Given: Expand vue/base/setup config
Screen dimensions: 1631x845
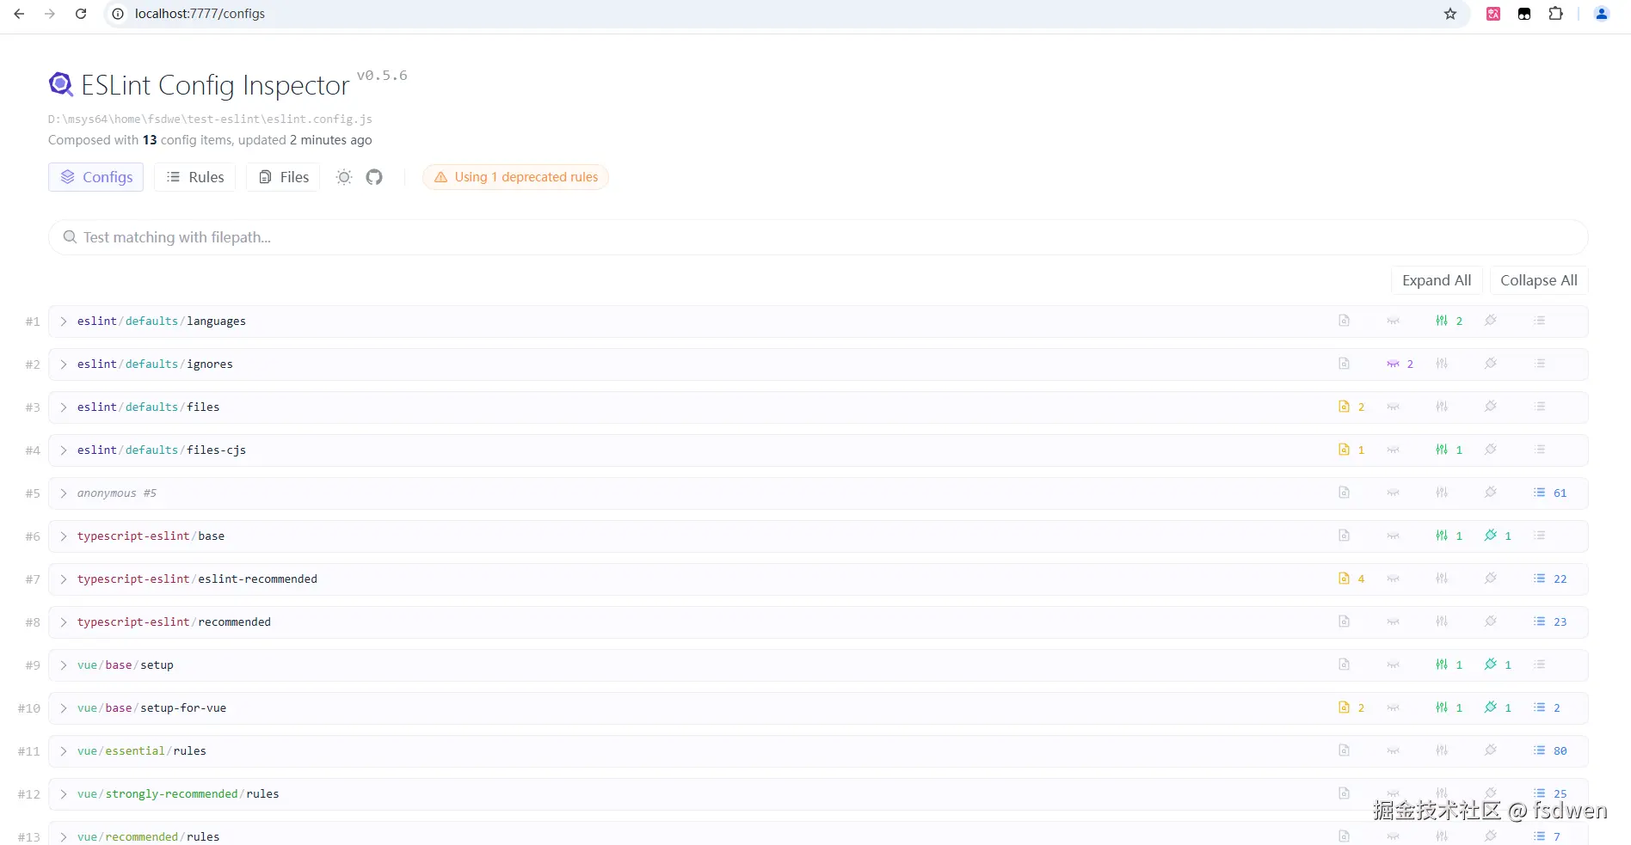Looking at the screenshot, I should 64,664.
